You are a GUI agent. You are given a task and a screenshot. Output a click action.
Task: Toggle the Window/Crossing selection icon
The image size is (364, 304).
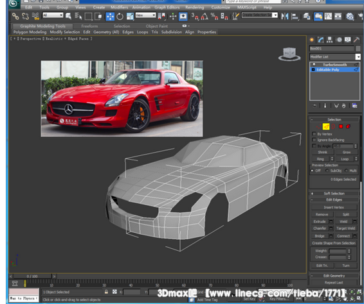click(98, 17)
